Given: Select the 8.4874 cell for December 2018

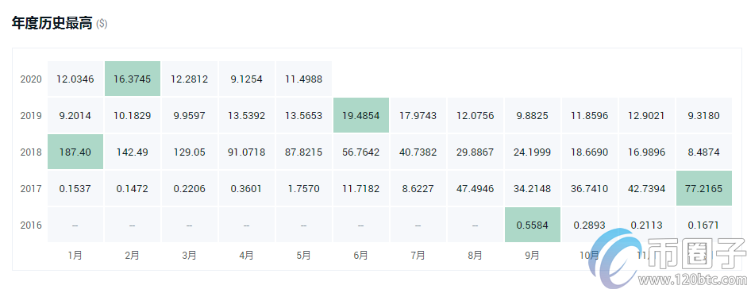Looking at the screenshot, I should pyautogui.click(x=703, y=152).
